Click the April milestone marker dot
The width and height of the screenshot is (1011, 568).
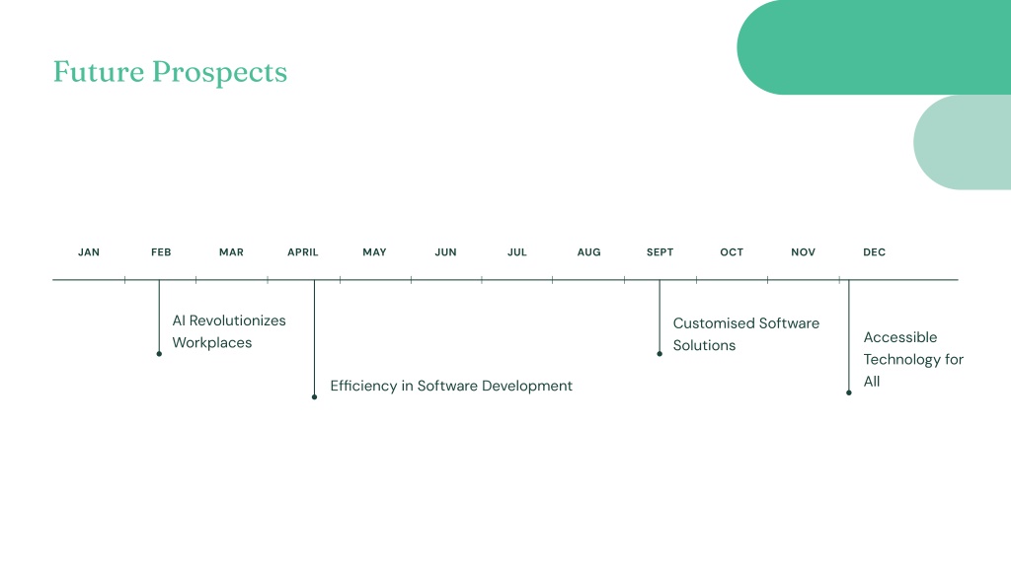tap(315, 396)
